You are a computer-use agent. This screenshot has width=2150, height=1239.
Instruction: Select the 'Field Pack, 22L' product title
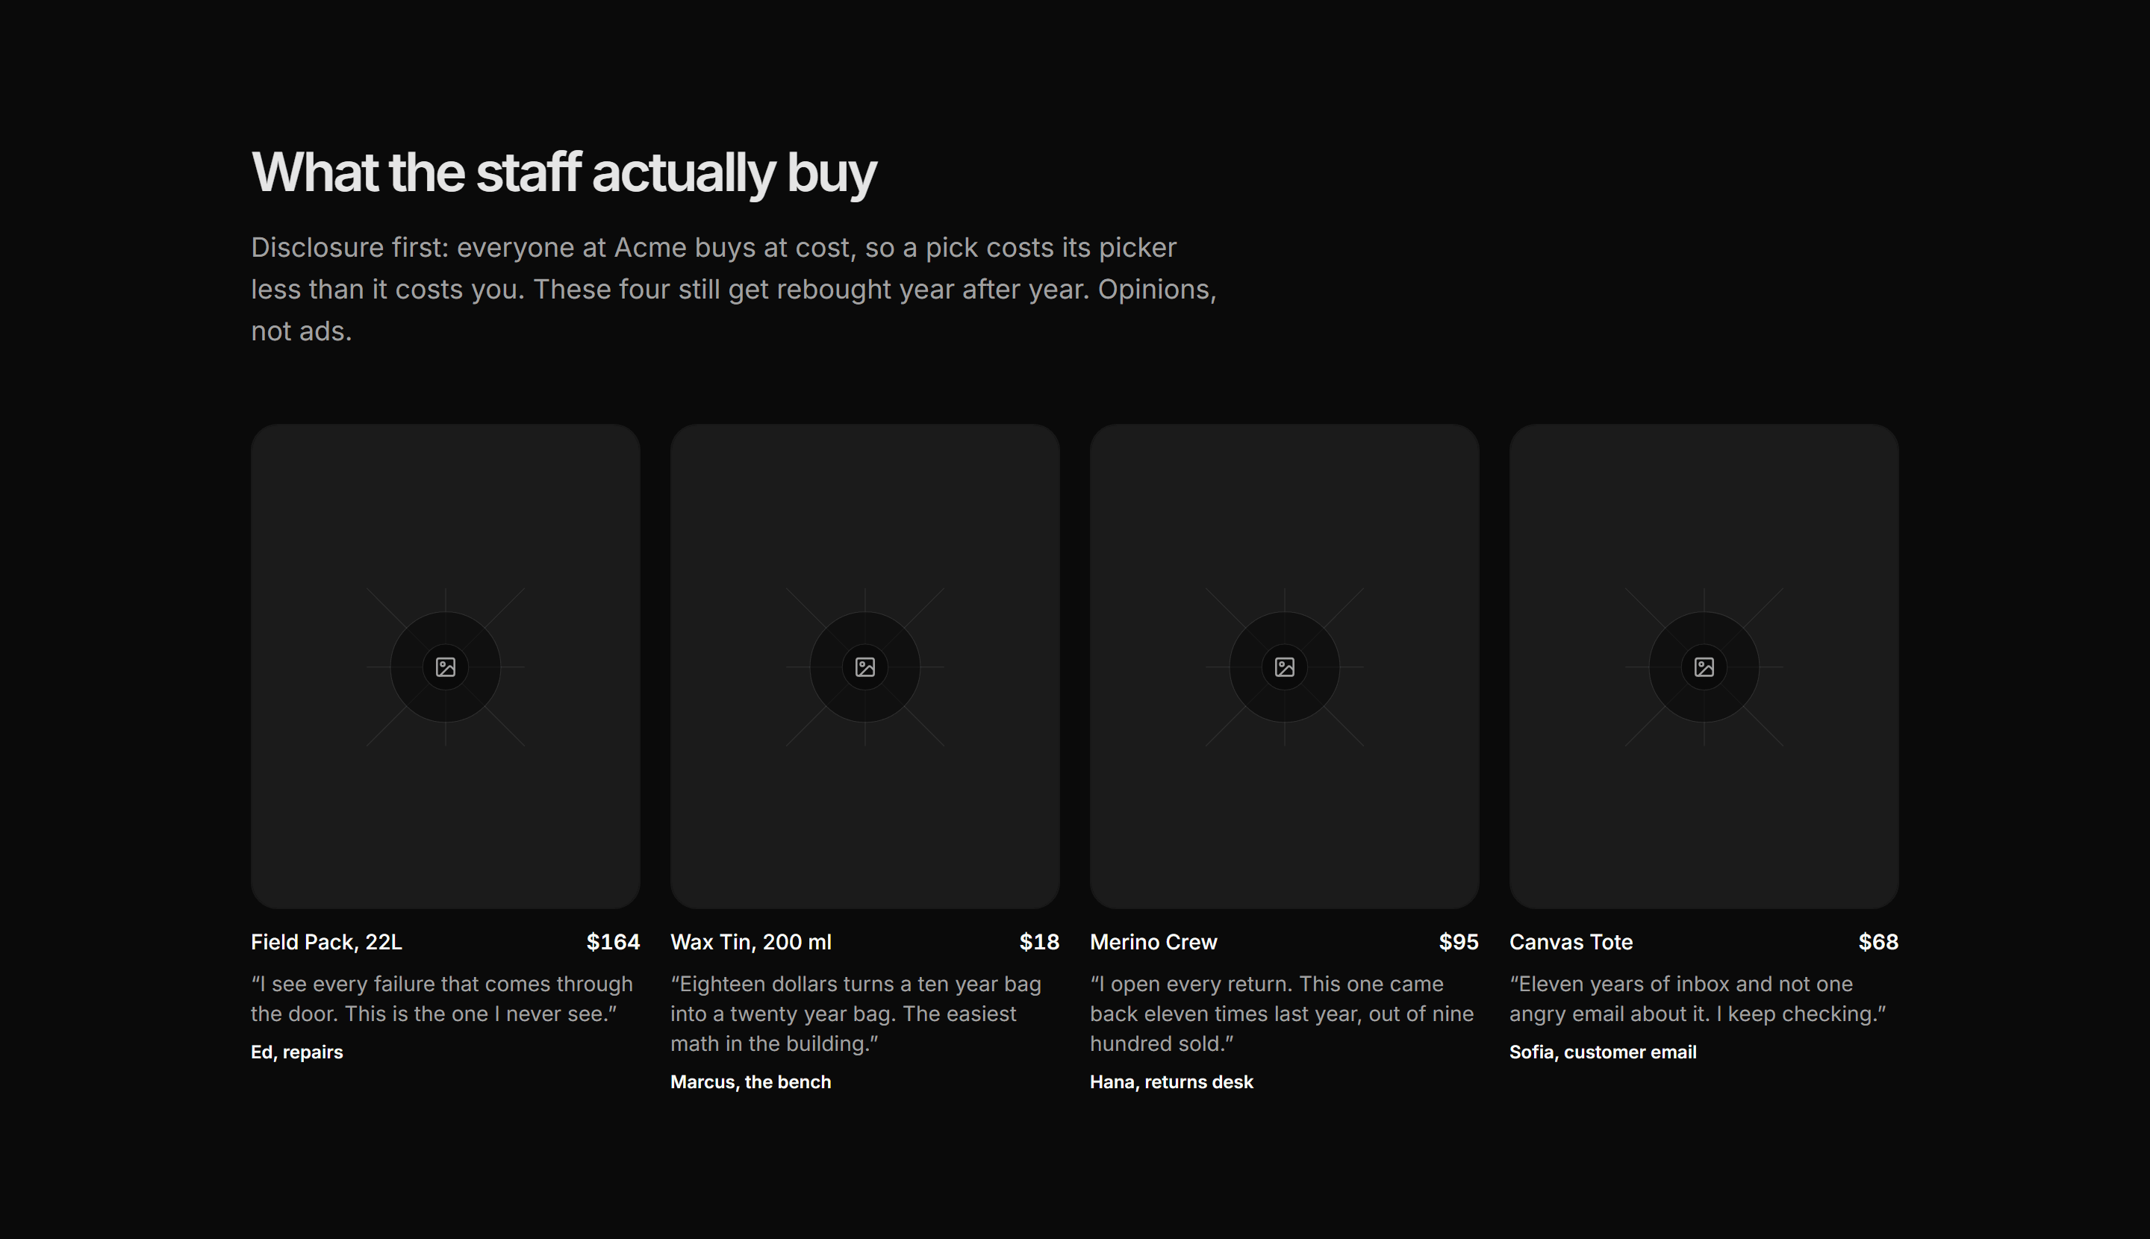(x=326, y=942)
